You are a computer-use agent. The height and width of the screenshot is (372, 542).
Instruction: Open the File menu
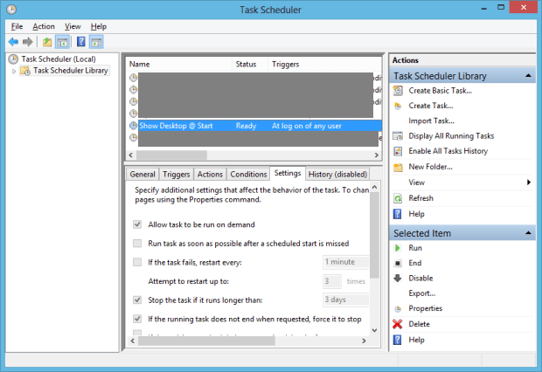click(17, 26)
